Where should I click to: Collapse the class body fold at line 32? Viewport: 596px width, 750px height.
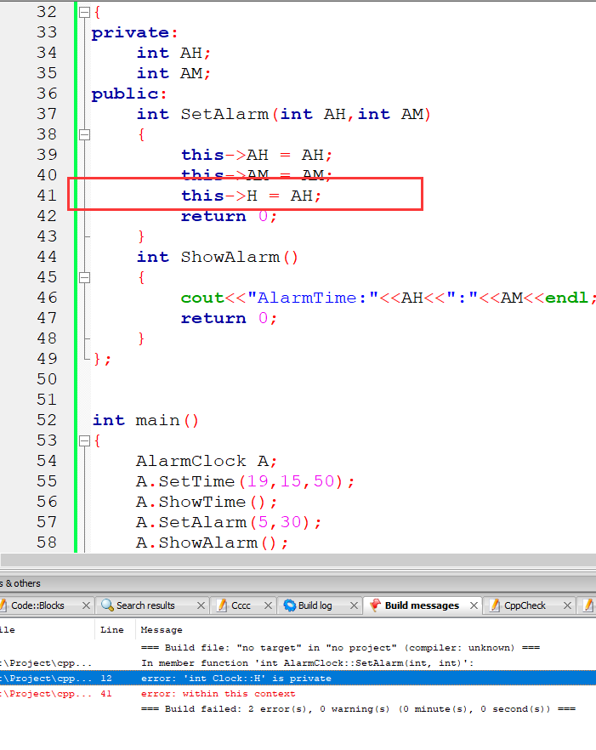(x=83, y=13)
